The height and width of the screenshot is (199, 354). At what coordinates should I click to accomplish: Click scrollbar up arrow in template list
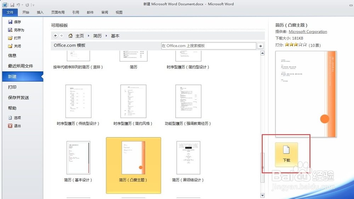[x=262, y=53]
